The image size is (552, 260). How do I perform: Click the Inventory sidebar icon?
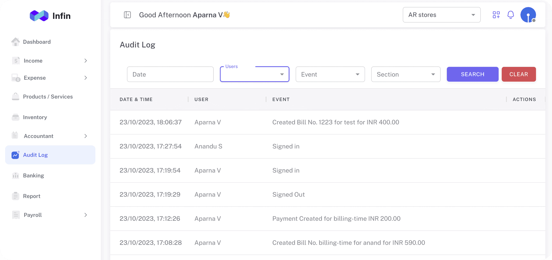[16, 117]
